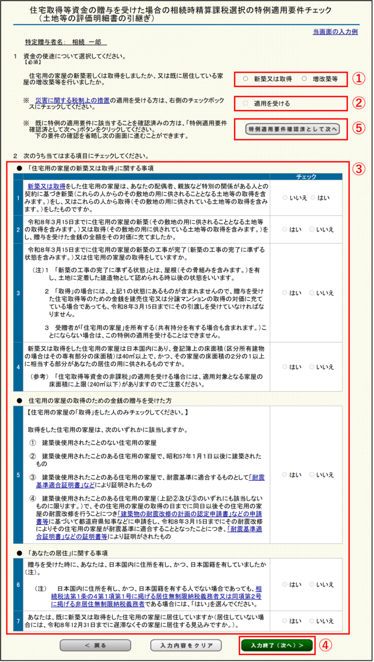Select the 増改築等 radio option

(x=304, y=79)
